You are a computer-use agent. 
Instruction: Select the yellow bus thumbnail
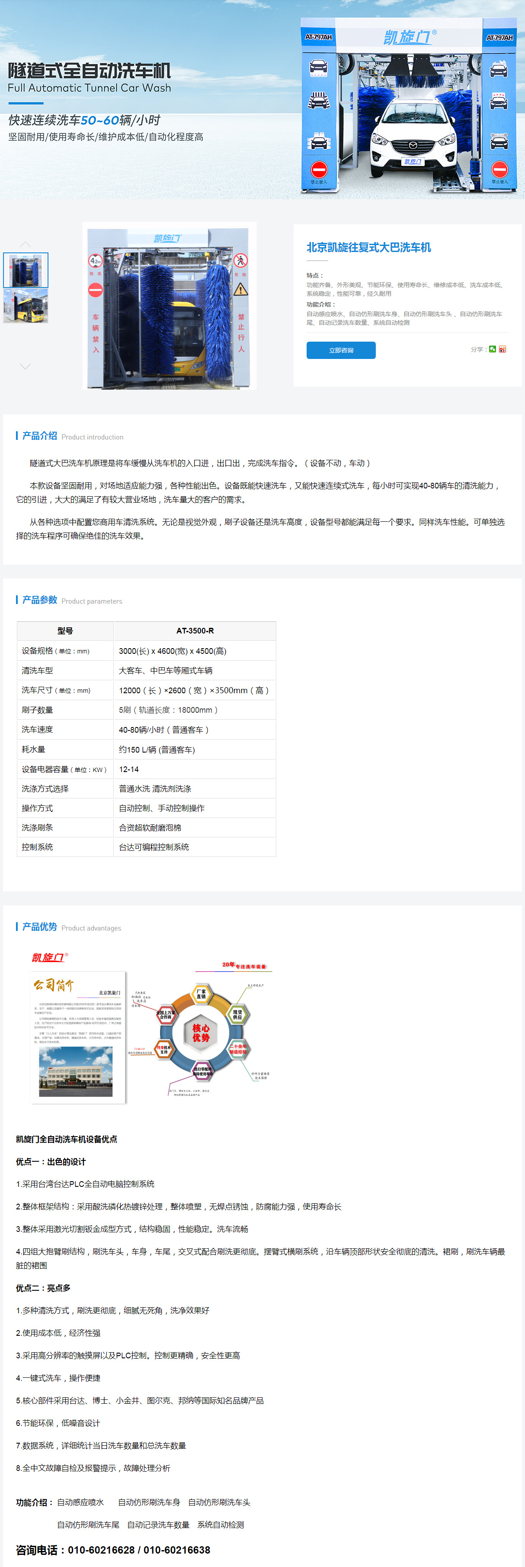click(26, 306)
